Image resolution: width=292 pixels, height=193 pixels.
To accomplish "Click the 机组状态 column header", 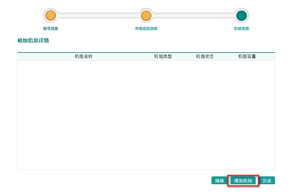I will [205, 57].
